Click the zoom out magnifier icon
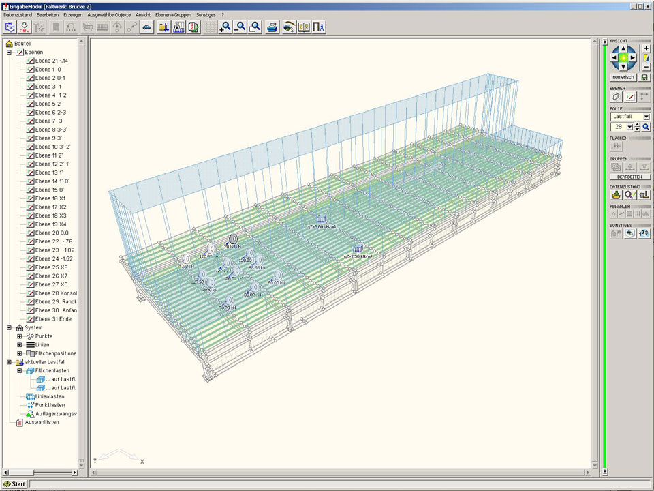This screenshot has width=654, height=491. 240,27
